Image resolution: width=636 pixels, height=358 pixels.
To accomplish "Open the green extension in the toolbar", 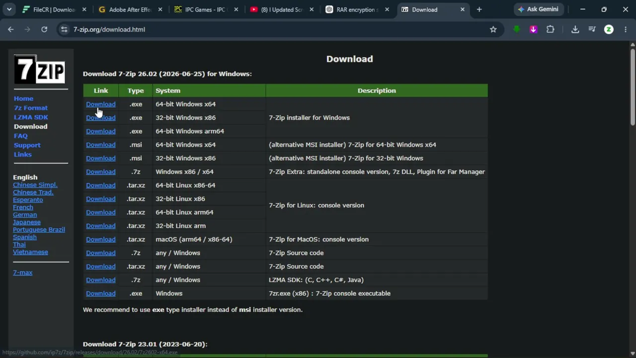I will [x=517, y=29].
